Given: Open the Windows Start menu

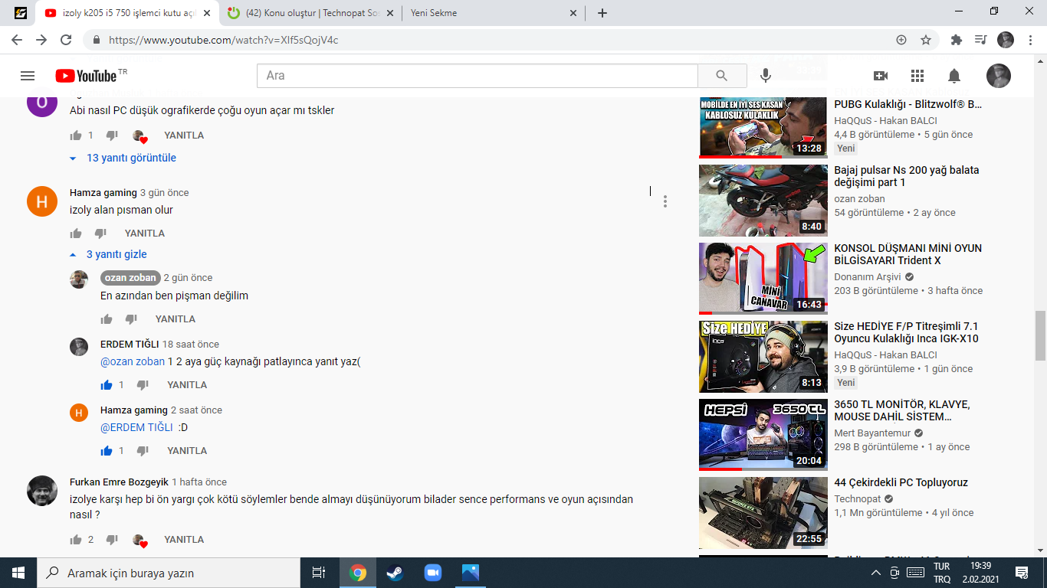Looking at the screenshot, I should point(18,573).
